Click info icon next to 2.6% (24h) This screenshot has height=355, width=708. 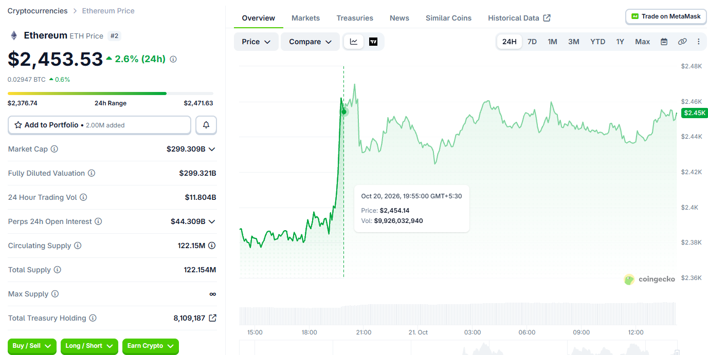[173, 59]
